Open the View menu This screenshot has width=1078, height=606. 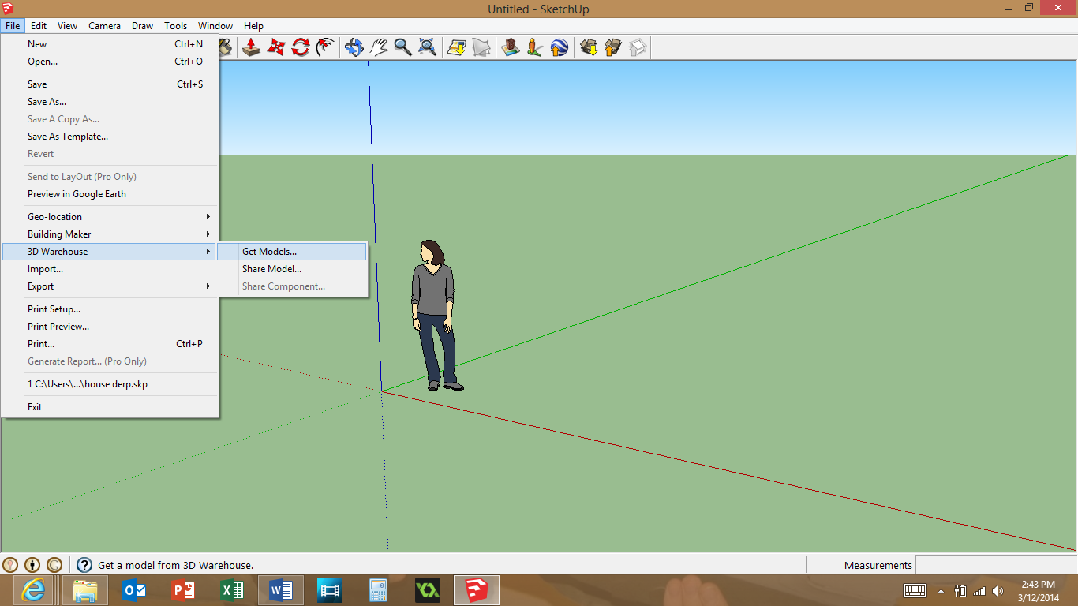pos(68,26)
